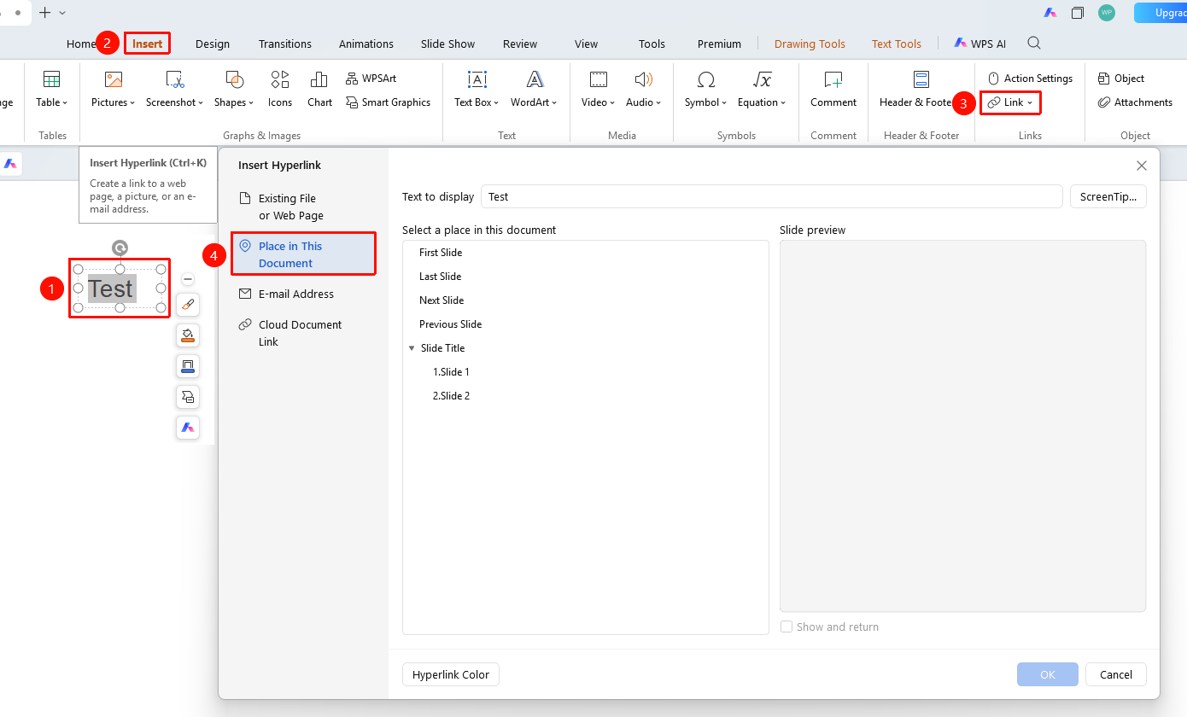Click the Video insert icon

pyautogui.click(x=599, y=79)
